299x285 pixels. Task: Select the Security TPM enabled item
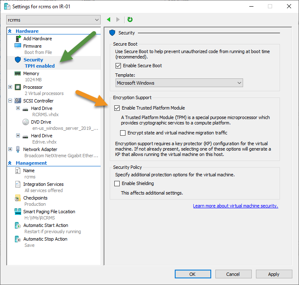(54, 63)
